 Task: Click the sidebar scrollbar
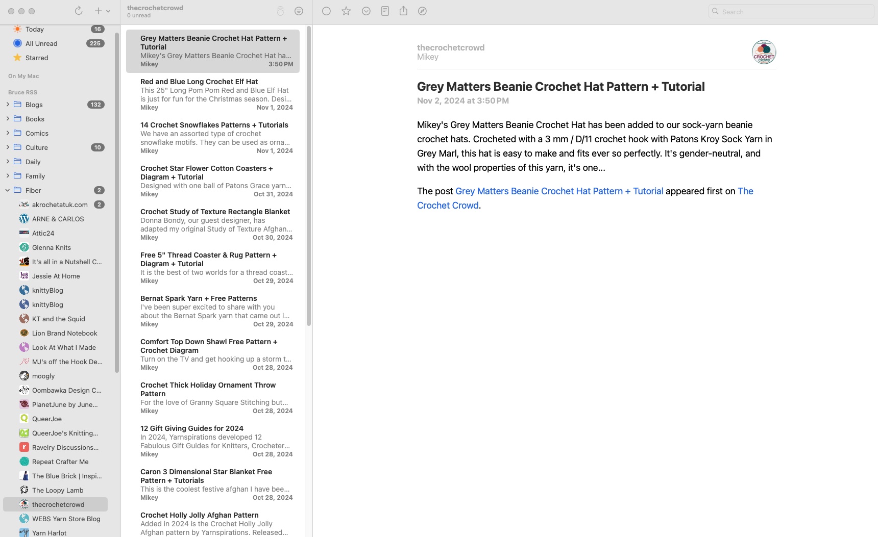[117, 203]
